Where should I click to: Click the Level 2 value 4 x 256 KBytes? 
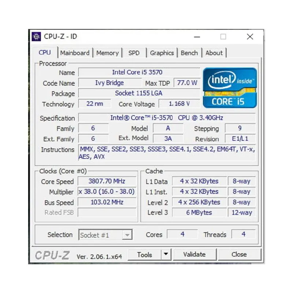click(199, 202)
